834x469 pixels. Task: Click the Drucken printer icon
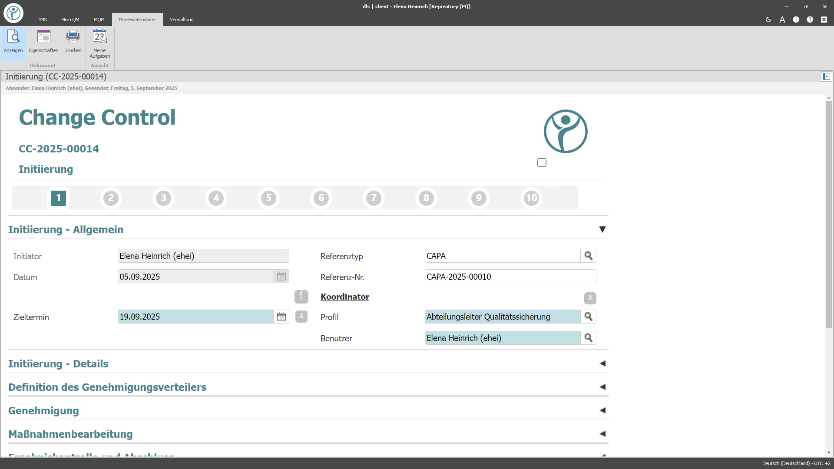click(73, 37)
